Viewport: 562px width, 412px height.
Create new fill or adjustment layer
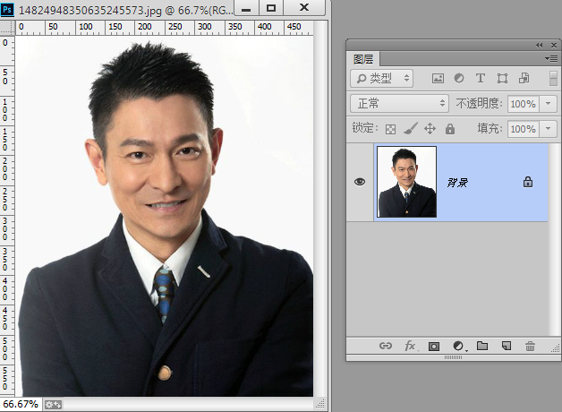tap(458, 346)
